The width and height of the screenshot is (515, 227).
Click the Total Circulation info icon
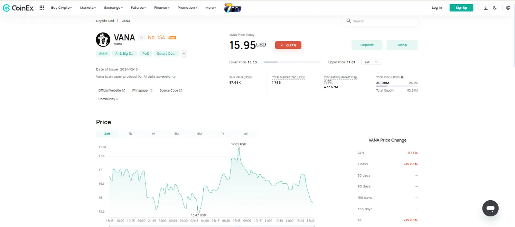point(402,77)
